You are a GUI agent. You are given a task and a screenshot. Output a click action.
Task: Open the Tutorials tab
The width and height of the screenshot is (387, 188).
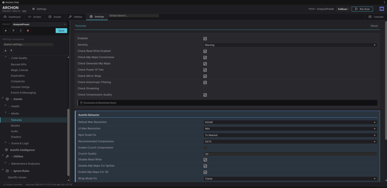coord(376,17)
